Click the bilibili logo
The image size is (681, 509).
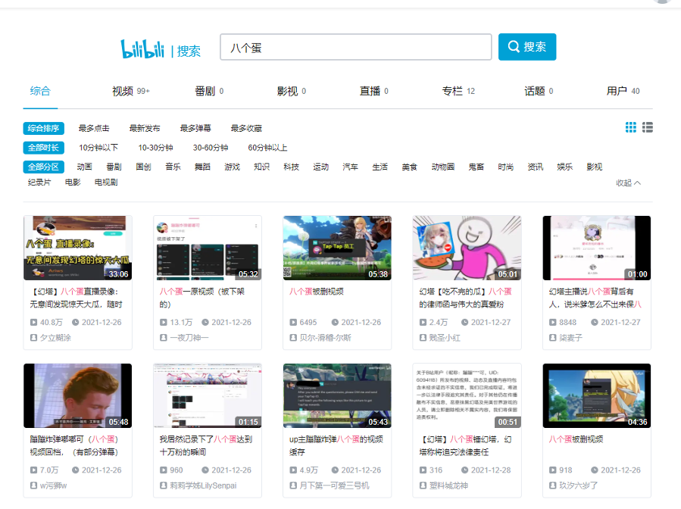144,48
